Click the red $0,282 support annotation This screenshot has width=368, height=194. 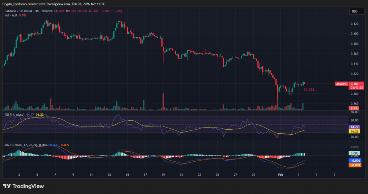click(309, 89)
